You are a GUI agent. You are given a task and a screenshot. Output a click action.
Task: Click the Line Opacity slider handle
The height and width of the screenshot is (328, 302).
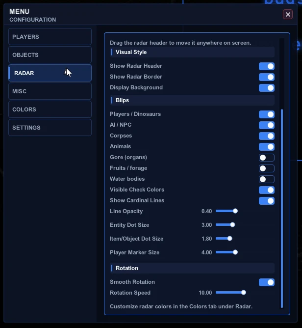pos(235,211)
